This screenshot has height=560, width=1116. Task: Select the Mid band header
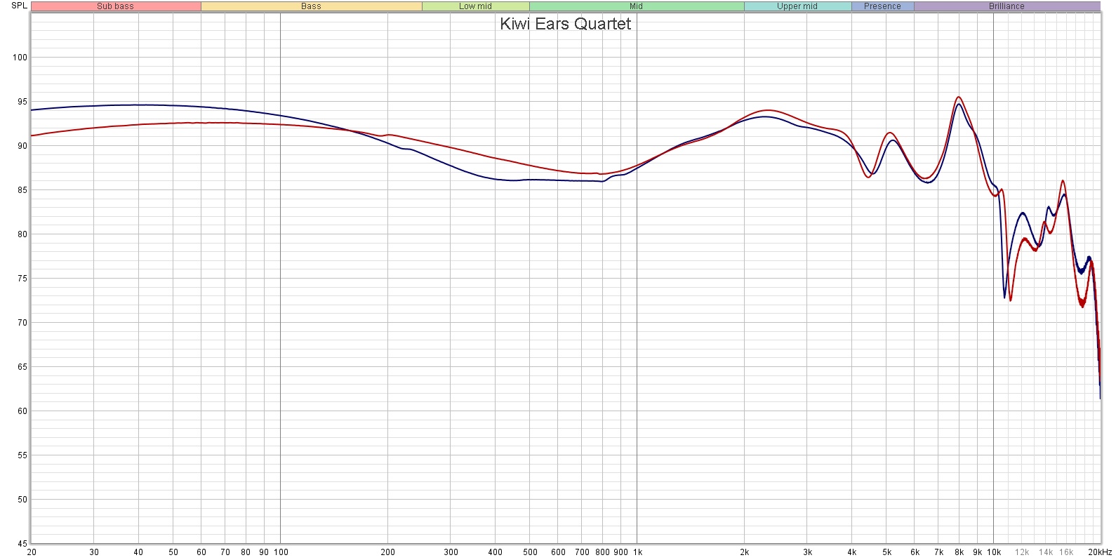pyautogui.click(x=636, y=6)
